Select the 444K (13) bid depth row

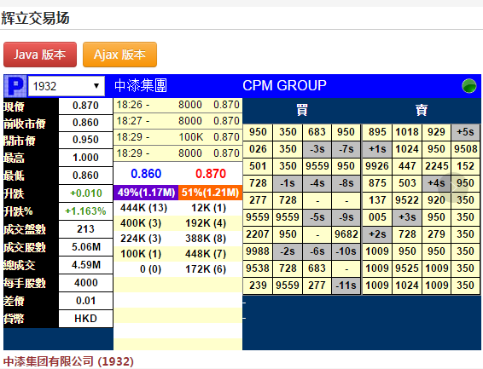(144, 208)
